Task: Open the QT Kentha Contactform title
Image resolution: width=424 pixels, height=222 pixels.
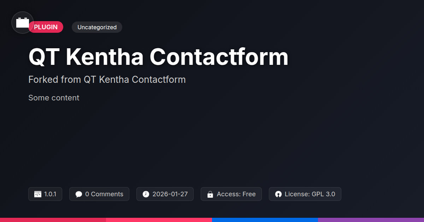Action: point(158,57)
